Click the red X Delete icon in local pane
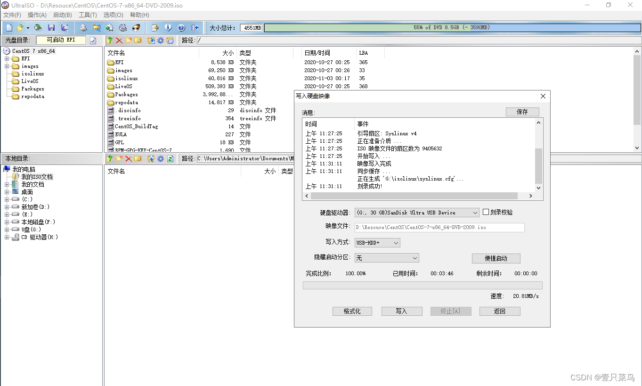The image size is (642, 386). pos(128,159)
